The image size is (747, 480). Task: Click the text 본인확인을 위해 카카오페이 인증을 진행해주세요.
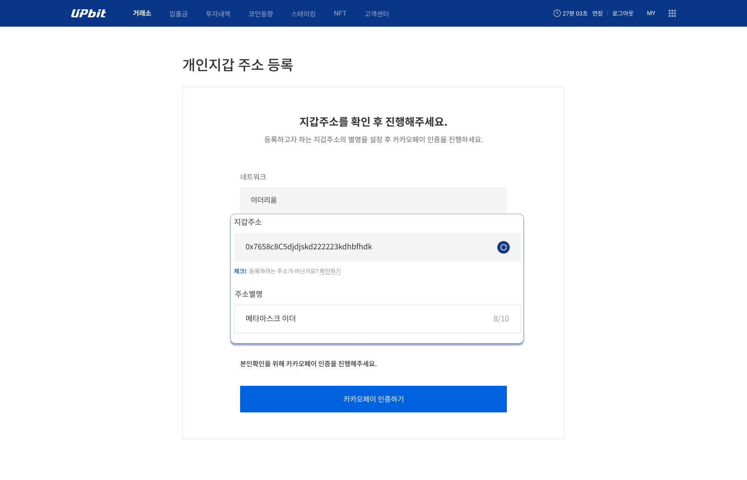tap(309, 364)
